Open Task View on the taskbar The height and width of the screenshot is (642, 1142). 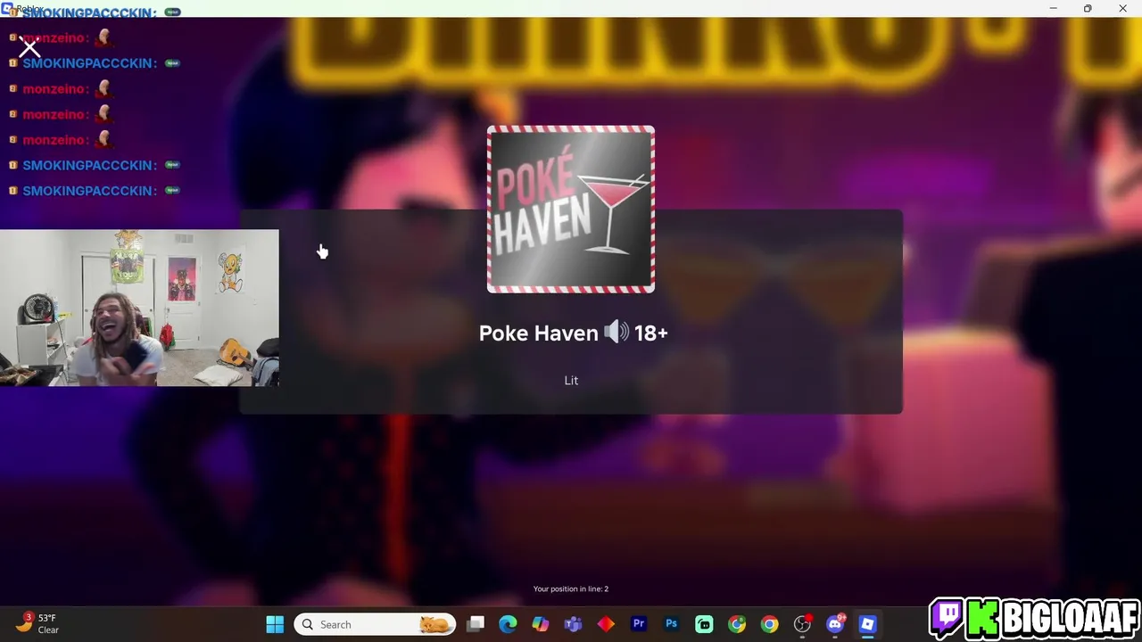pyautogui.click(x=476, y=624)
